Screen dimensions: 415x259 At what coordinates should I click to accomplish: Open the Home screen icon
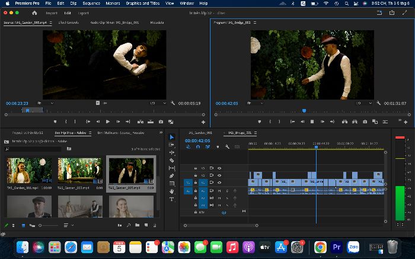pos(34,12)
